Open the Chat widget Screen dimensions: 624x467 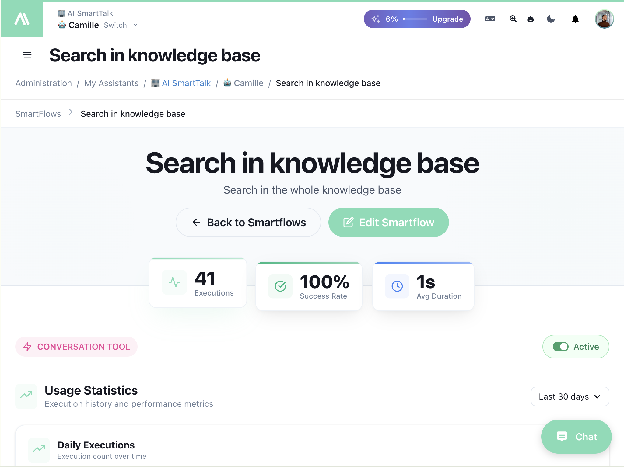pos(576,437)
